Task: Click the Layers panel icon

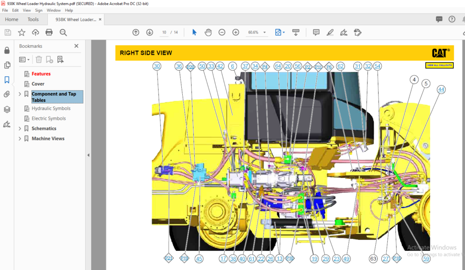Action: [x=7, y=109]
